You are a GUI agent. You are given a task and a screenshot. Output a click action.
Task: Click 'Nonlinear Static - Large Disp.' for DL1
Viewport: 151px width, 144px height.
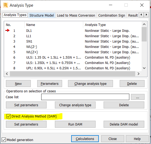(x=107, y=31)
